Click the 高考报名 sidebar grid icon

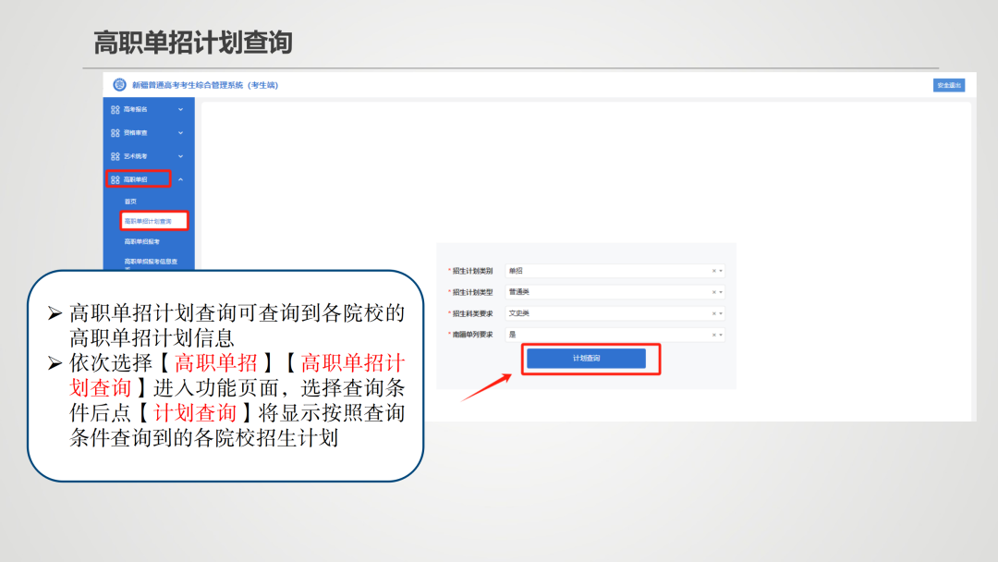[114, 111]
